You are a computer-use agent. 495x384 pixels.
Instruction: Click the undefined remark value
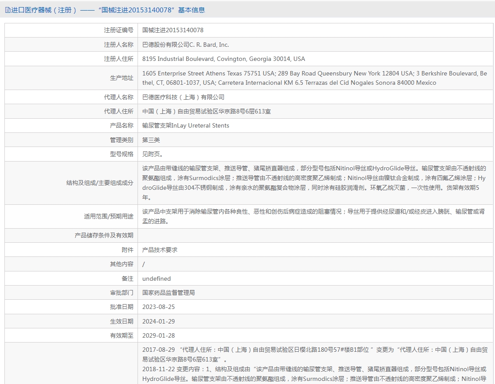tap(156, 279)
